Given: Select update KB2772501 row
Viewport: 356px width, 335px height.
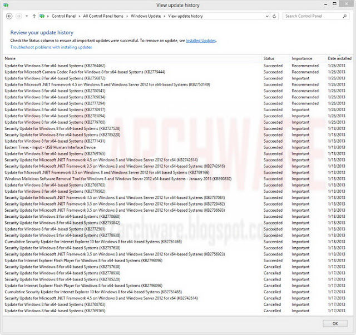Looking at the screenshot, I should [178, 229].
